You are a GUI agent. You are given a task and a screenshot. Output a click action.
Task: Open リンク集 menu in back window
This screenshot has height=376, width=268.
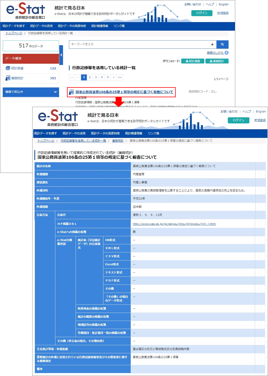pyautogui.click(x=119, y=26)
